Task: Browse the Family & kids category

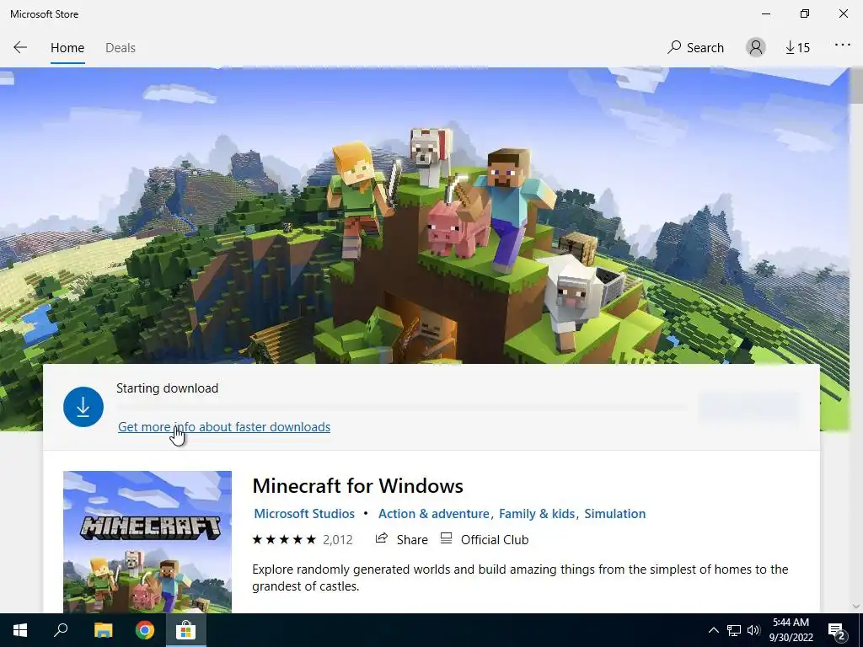Action: [x=537, y=514]
